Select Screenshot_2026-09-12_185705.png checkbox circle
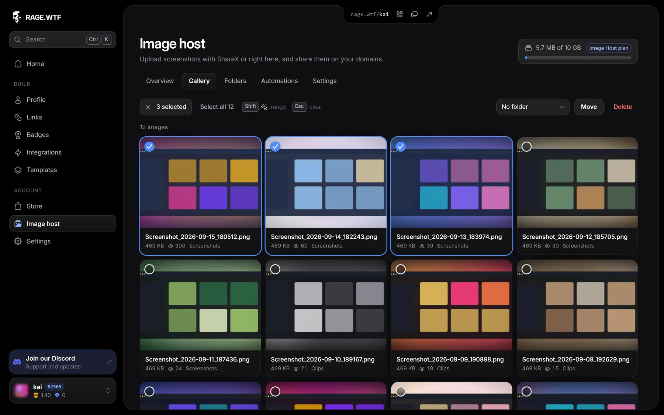This screenshot has height=415, width=664. click(x=526, y=147)
